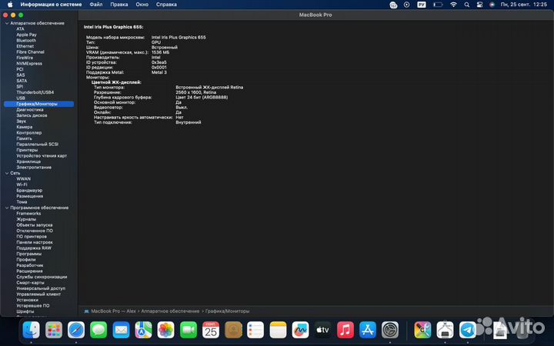554x346 pixels.
Task: Select NVMExpress in the sidebar
Action: (x=29, y=64)
